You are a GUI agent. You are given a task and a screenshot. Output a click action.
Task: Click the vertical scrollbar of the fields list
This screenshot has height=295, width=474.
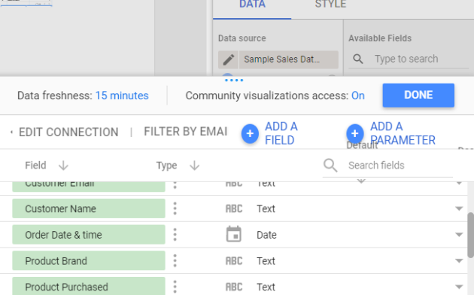471,235
